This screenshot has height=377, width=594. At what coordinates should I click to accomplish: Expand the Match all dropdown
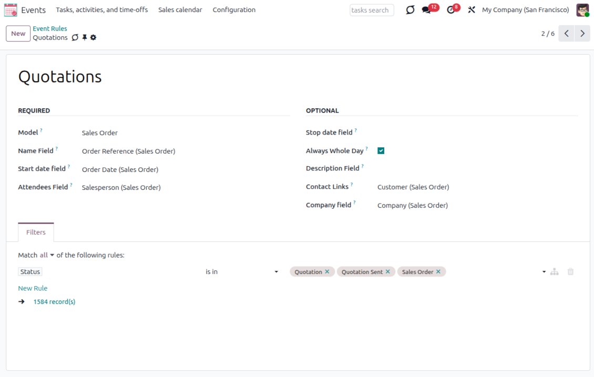click(47, 256)
